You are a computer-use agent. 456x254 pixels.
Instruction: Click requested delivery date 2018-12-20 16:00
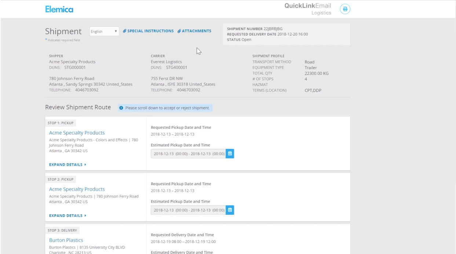click(x=293, y=34)
